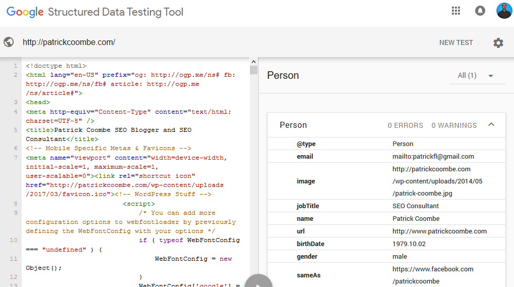Select the image URL value

437,181
